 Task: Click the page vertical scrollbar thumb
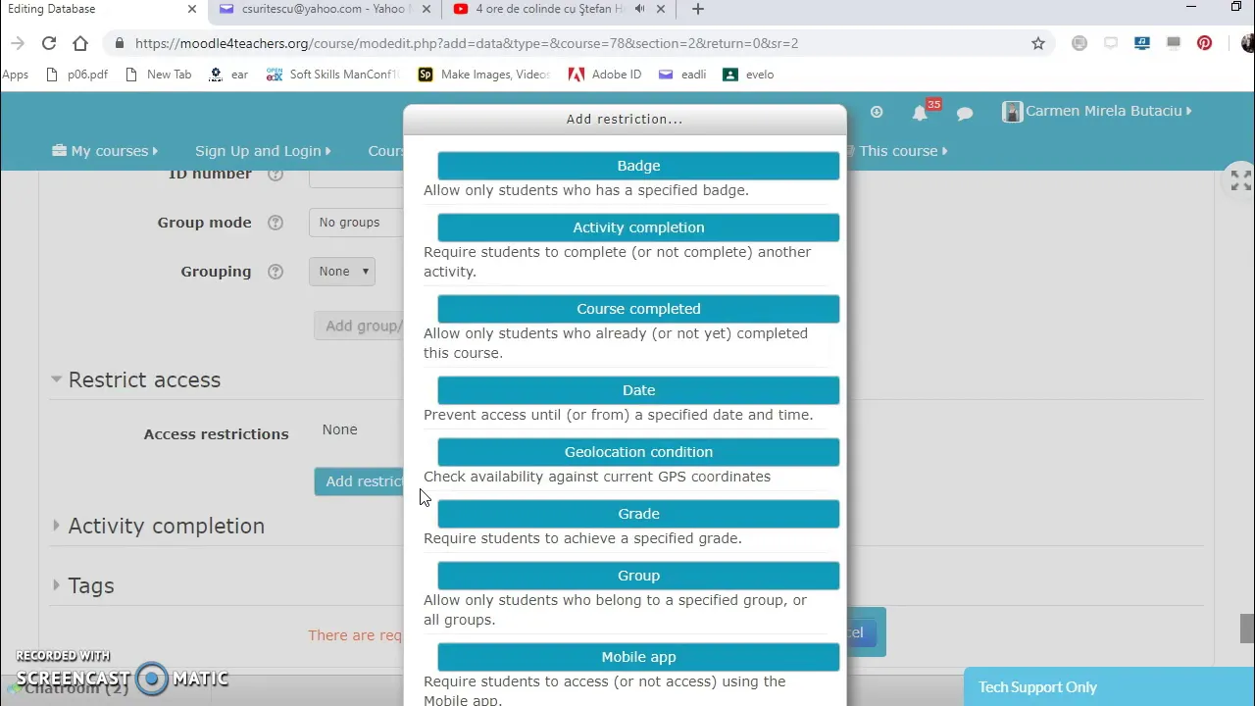[1247, 629]
